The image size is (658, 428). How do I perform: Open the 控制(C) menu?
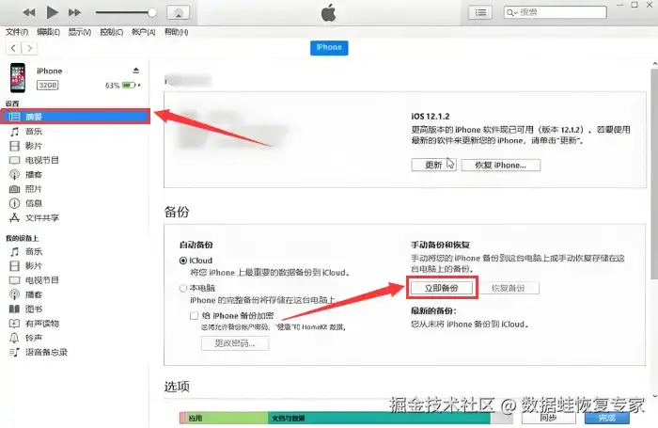click(112, 32)
